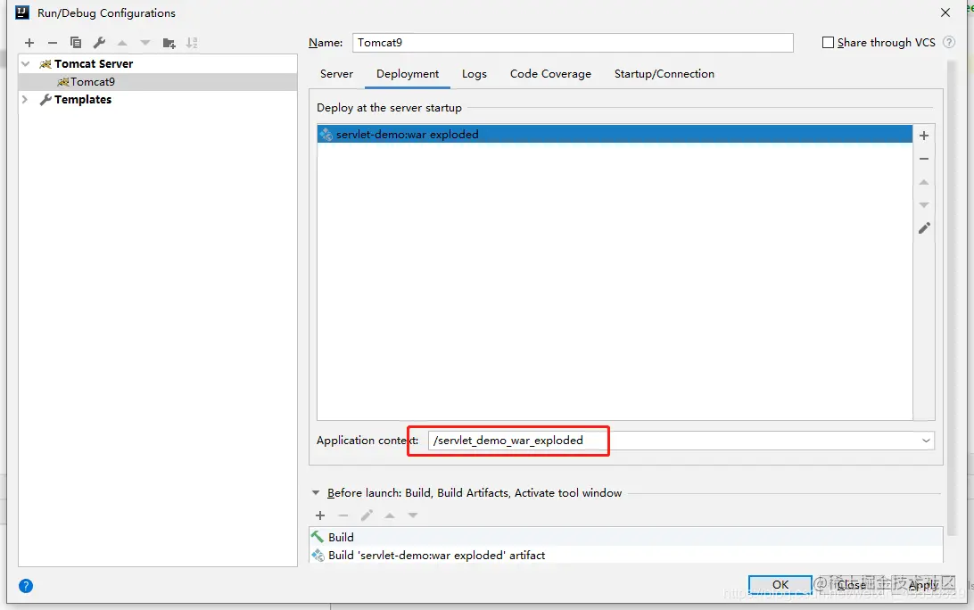Viewport: 974px width, 610px height.
Task: Remove the selected configuration from the left toolbar
Action: (52, 43)
